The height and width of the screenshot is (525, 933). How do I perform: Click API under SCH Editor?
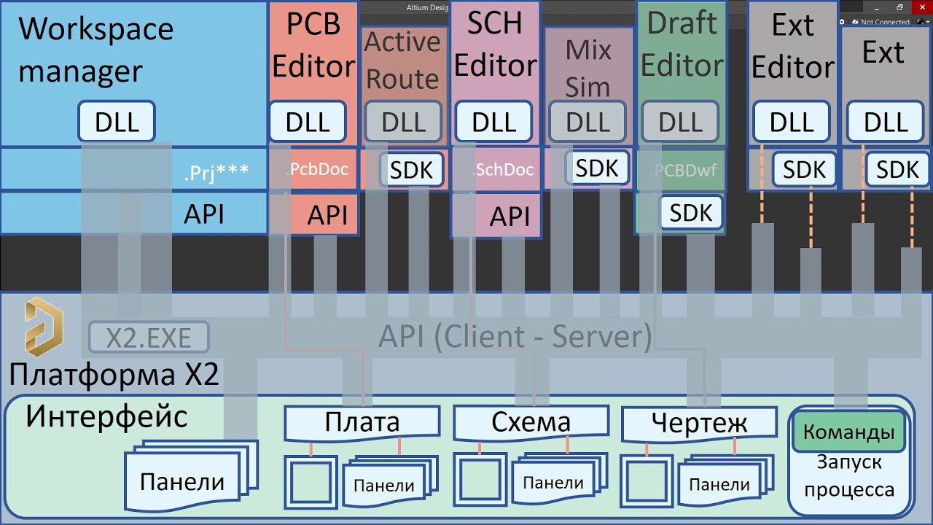[x=510, y=217]
